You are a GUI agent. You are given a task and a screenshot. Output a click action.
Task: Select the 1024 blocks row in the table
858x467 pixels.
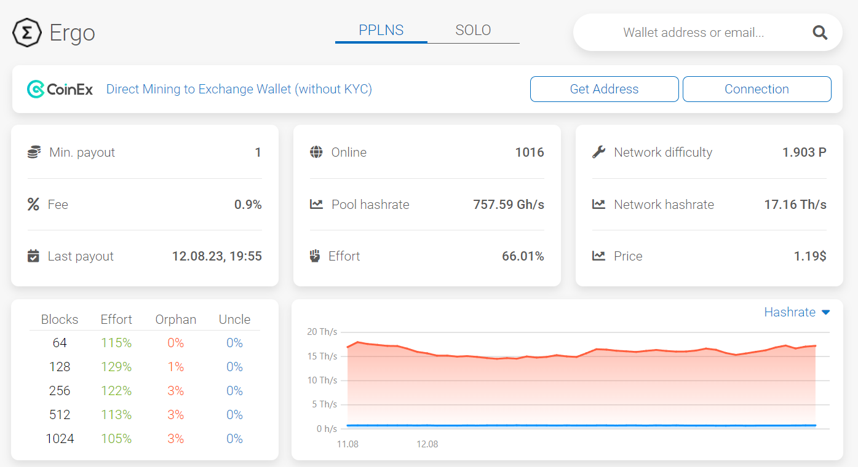tap(60, 439)
